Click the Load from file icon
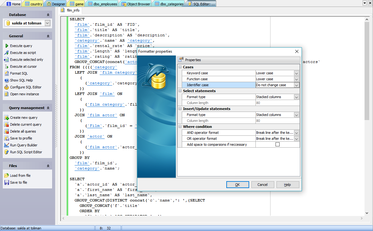373x231 pixels. [7, 176]
